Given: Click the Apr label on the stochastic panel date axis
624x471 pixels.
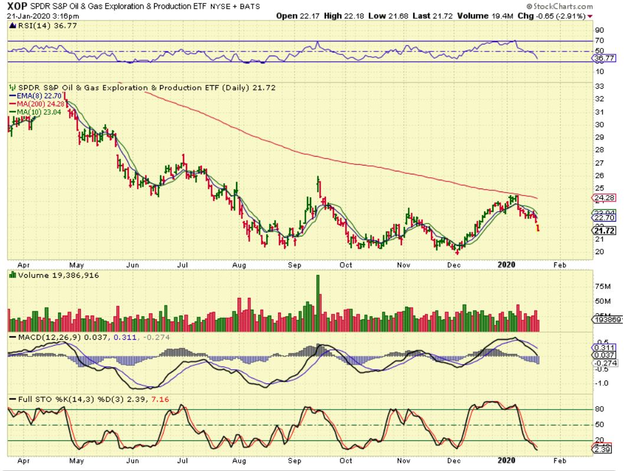Looking at the screenshot, I should (x=24, y=460).
